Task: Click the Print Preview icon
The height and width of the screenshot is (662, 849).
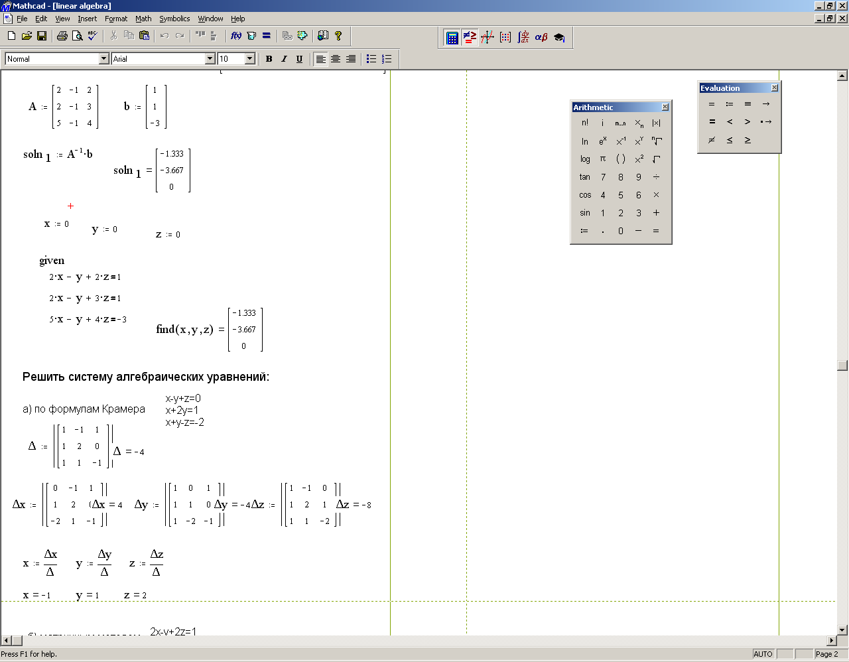Action: pyautogui.click(x=77, y=36)
